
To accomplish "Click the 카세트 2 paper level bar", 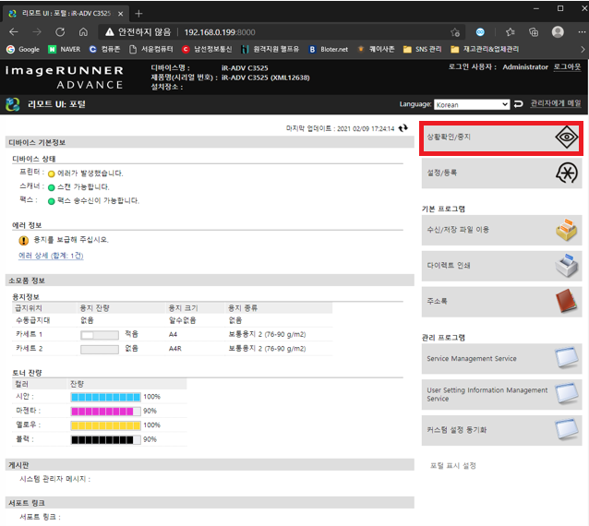I will [x=100, y=349].
